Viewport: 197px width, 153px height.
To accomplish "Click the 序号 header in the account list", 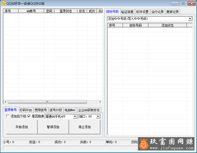I will (x=11, y=11).
